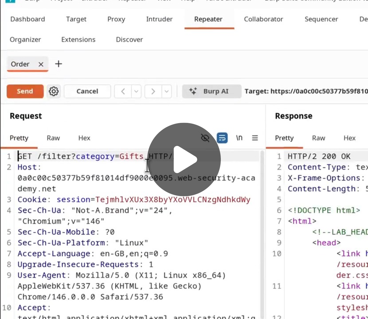Open the Organizer tab
This screenshot has width=368, height=319.
[25, 40]
